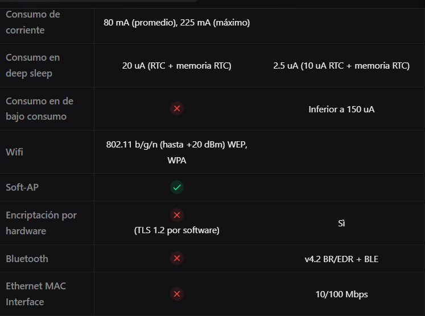The height and width of the screenshot is (316, 425).
Task: Click the '10/100 Mbps' value
Action: [x=341, y=294]
